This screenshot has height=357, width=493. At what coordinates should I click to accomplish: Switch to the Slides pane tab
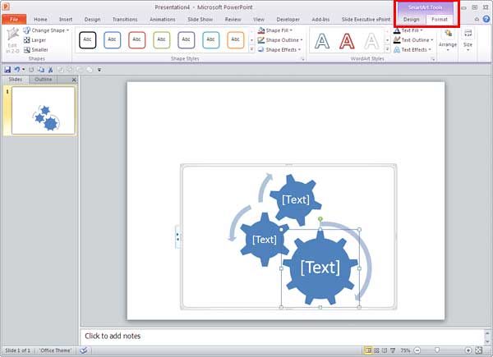[16, 80]
